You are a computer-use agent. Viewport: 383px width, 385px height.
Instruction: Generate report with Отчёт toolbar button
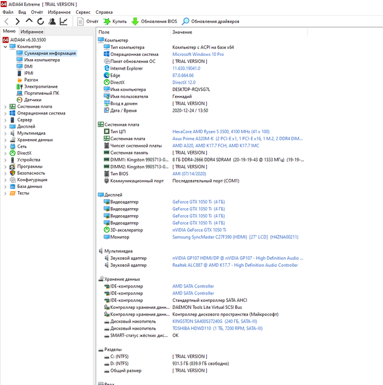pos(88,21)
